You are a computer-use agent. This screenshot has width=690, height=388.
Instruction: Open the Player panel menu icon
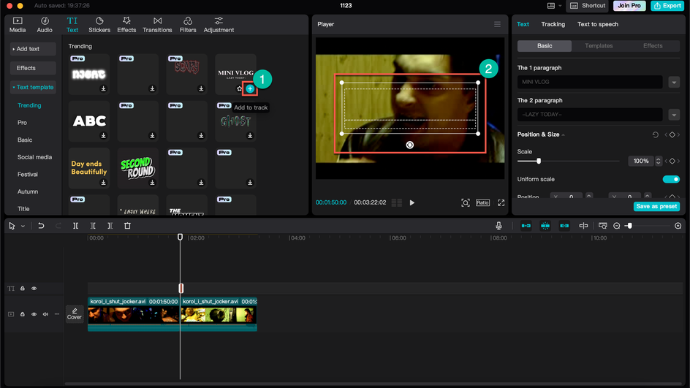(x=497, y=24)
